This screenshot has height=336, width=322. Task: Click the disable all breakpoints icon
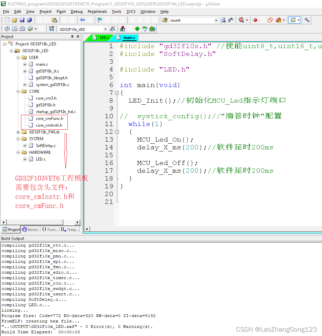click(270, 20)
